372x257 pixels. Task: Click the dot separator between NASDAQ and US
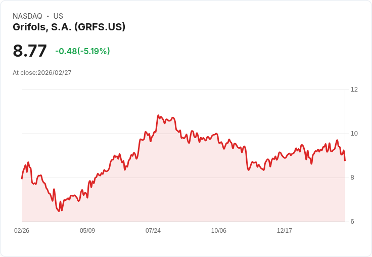(x=48, y=16)
